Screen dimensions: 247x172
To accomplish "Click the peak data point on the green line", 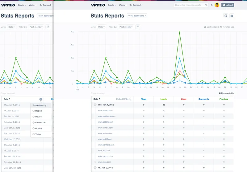I will point(179,31).
